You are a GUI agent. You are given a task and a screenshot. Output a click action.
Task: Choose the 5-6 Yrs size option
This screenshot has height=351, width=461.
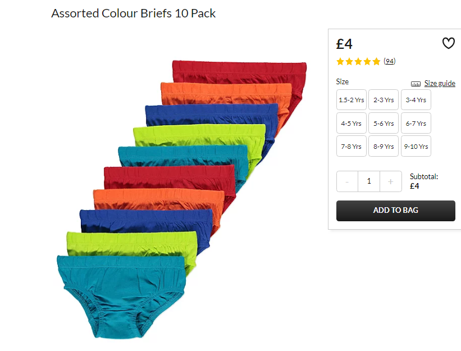384,123
